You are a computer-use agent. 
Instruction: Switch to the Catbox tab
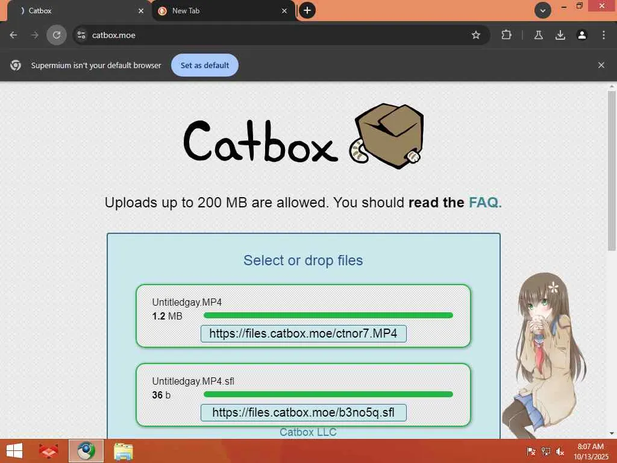(79, 11)
